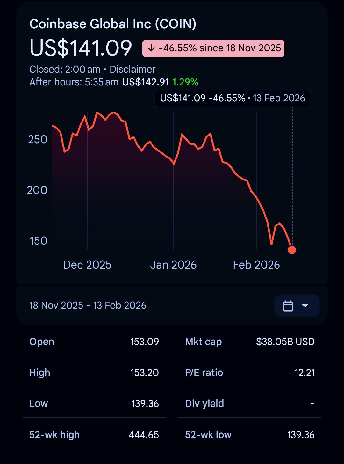Expand the date range dropdown arrow
The width and height of the screenshot is (344, 464).
[x=305, y=306]
